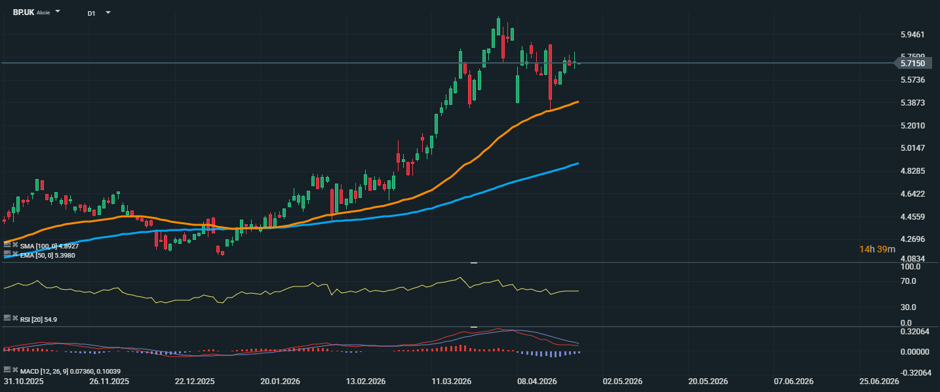Click date label 26.11.2025

(x=109, y=382)
